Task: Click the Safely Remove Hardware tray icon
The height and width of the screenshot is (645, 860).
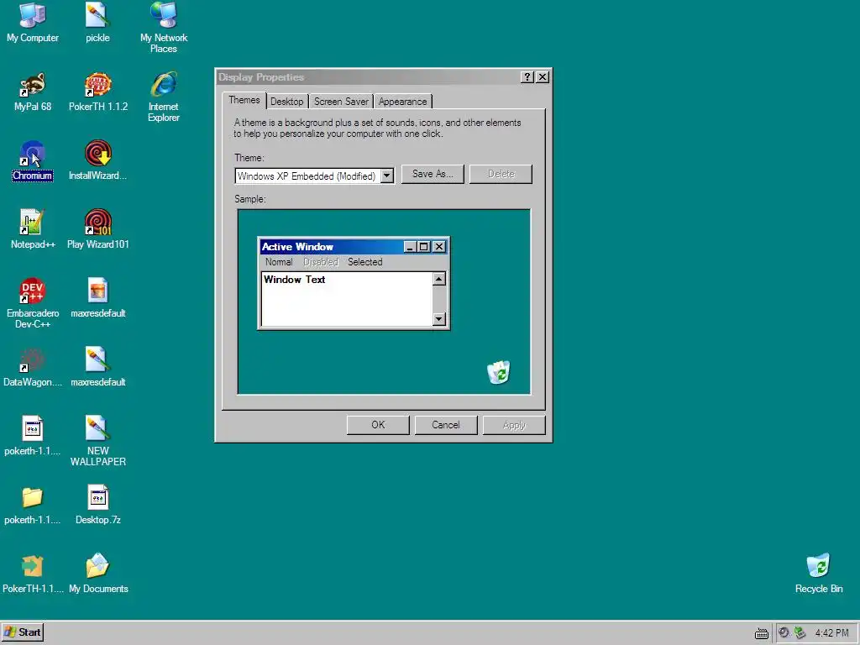Action: coord(800,633)
